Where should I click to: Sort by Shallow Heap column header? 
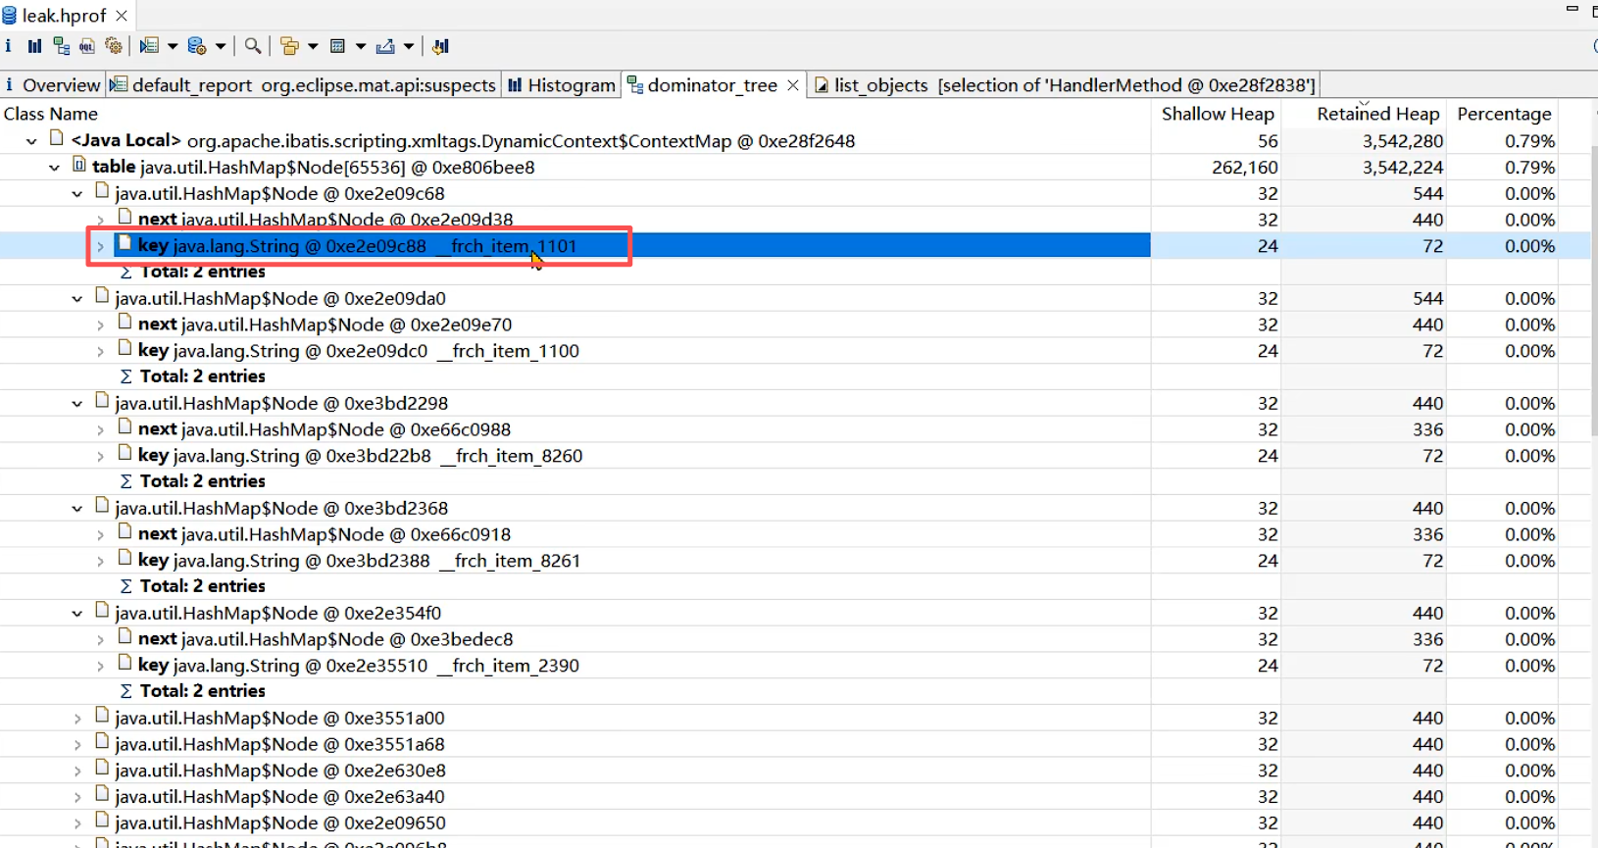[x=1217, y=114]
